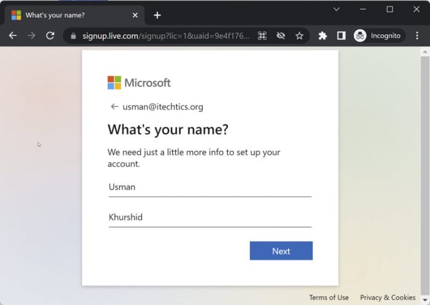430x305 pixels.
Task: Maximize the browser window
Action: 389,9
